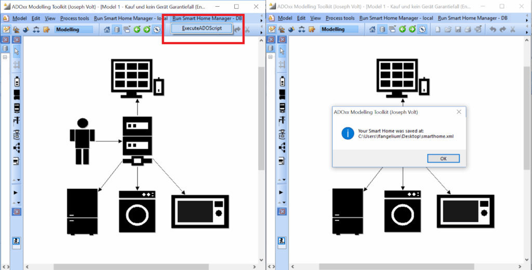Image resolution: width=532 pixels, height=270 pixels.
Task: Collapse the explorer tree node in left window
Action: coord(5,57)
